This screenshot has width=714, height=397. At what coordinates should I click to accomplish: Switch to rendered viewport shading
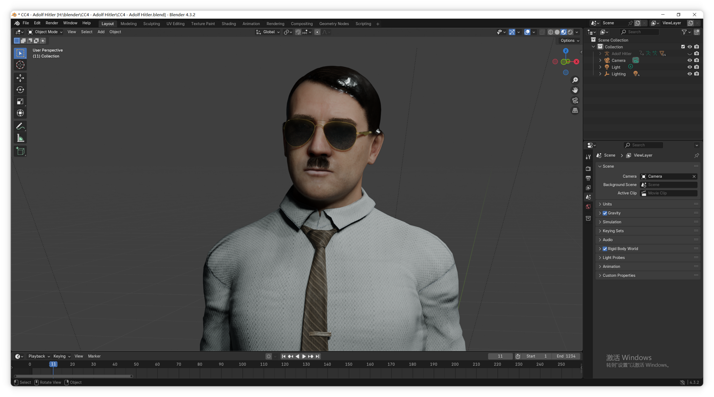click(570, 32)
